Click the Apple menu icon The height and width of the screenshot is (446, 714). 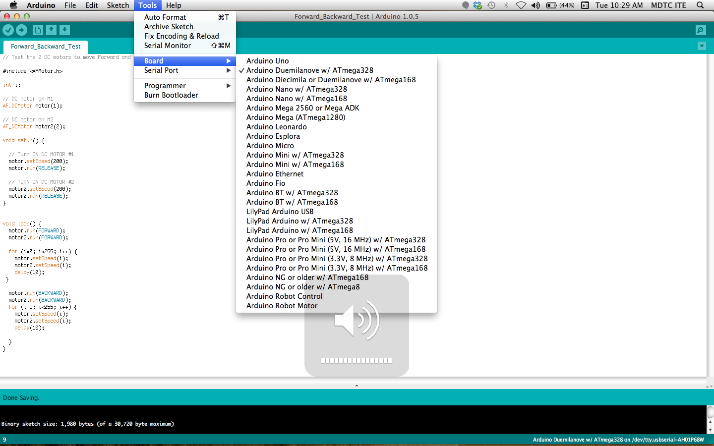click(13, 5)
